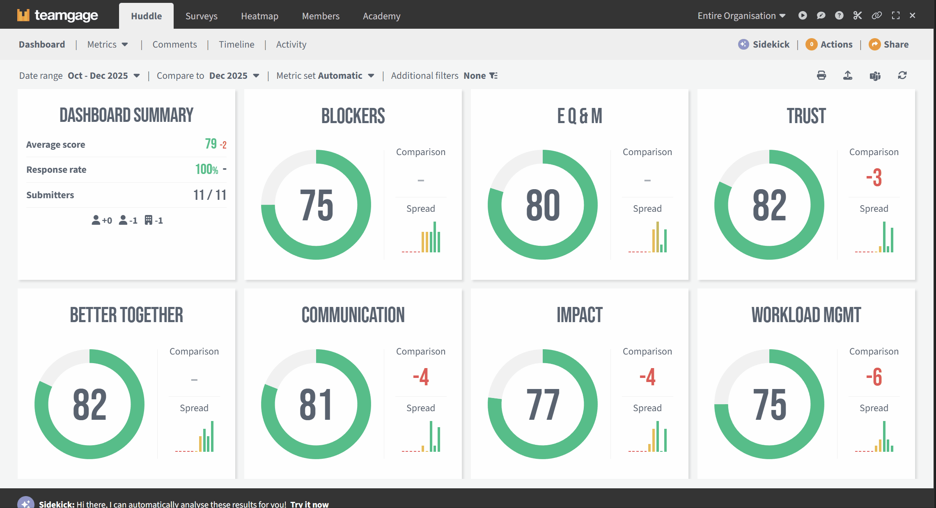936x508 pixels.
Task: Click the Trust score 82 donut chart
Action: tap(769, 205)
